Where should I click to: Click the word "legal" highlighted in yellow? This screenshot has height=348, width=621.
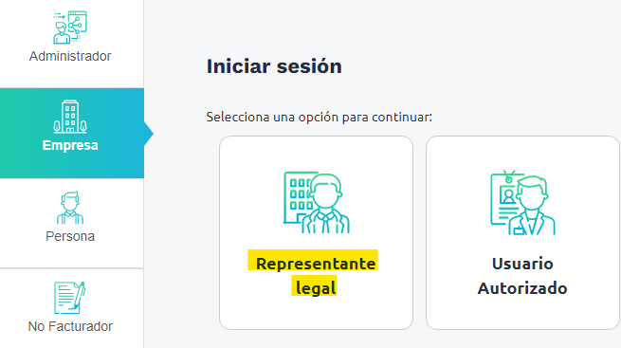click(316, 288)
